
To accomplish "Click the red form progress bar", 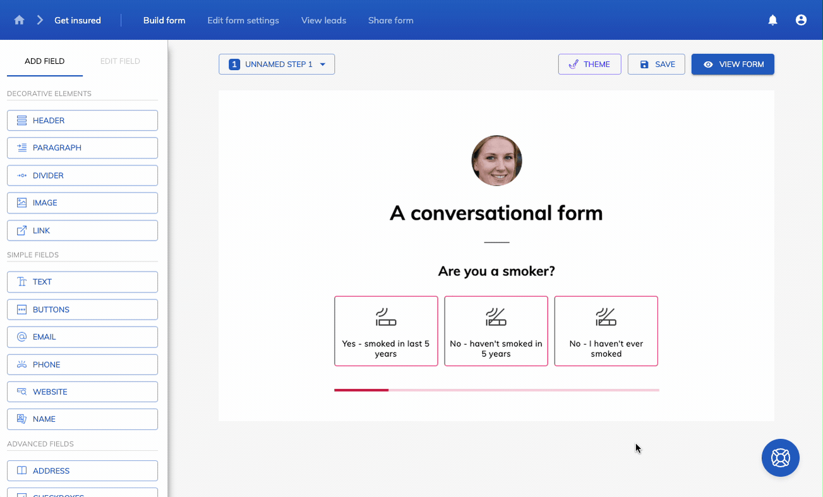I will (x=361, y=390).
